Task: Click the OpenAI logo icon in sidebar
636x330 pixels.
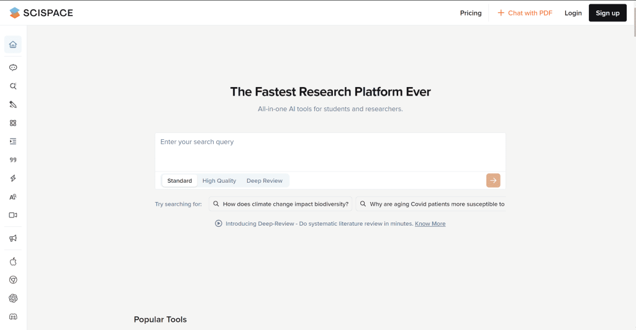Action: click(13, 298)
